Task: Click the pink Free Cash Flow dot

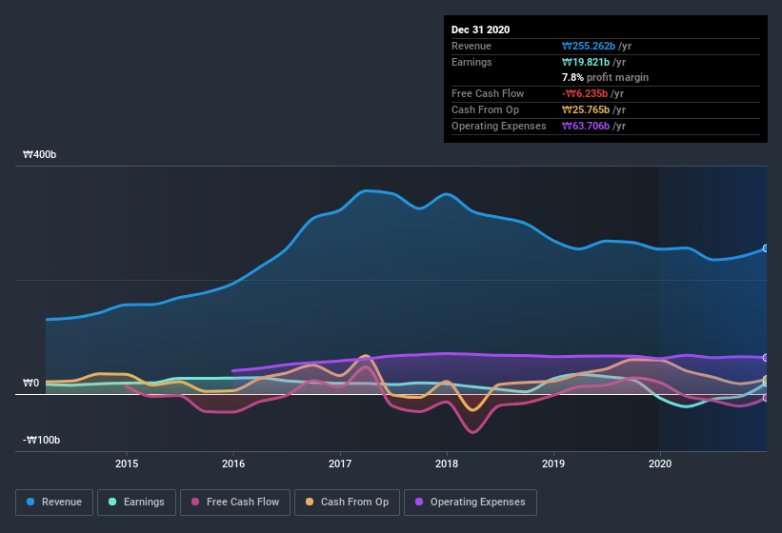Action: [x=196, y=502]
